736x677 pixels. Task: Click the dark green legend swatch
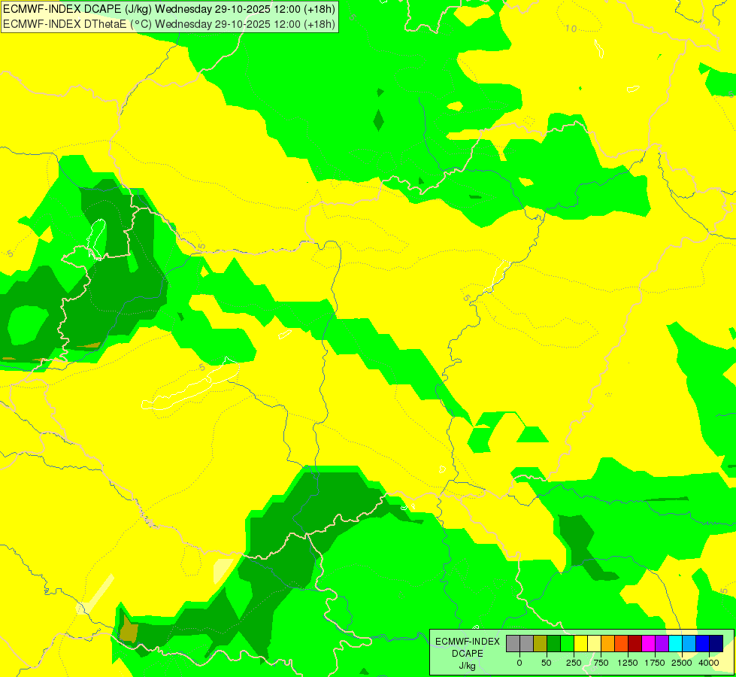[x=554, y=643]
